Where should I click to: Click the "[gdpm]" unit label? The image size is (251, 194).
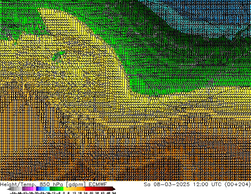(x=76, y=184)
